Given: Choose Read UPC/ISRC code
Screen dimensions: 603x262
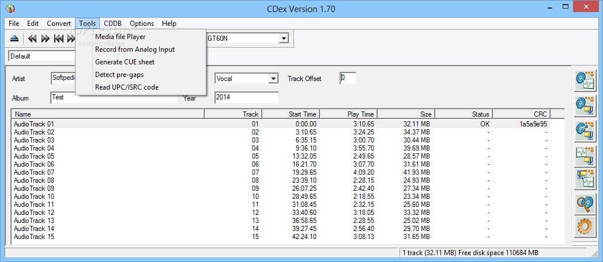Looking at the screenshot, I should coord(141,87).
